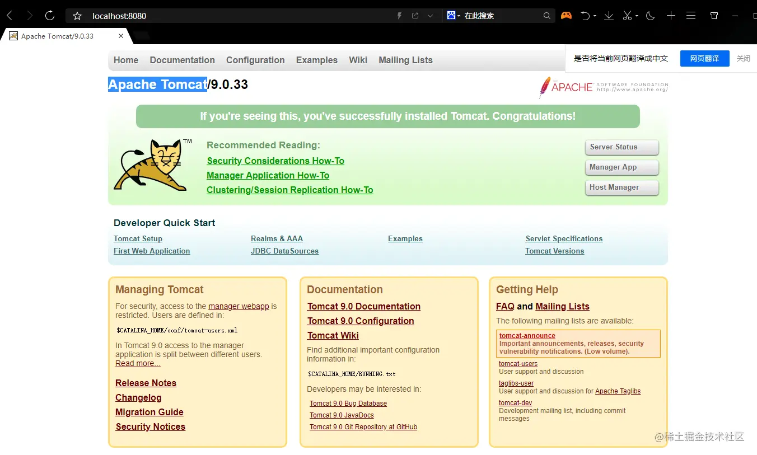
Task: Dismiss translate prompt with 关闭
Action: 744,58
